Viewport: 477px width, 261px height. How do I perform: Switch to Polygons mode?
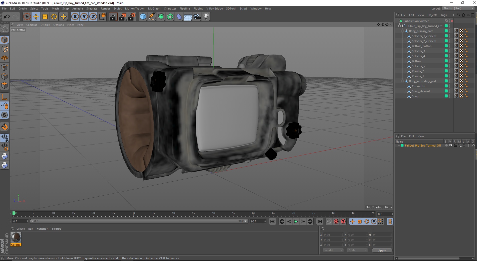click(5, 85)
